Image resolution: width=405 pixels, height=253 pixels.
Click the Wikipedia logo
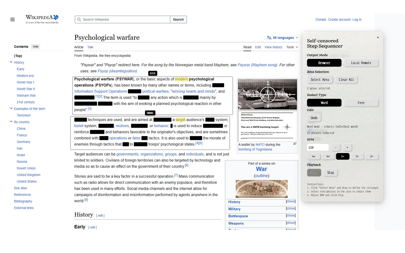pyautogui.click(x=42, y=19)
